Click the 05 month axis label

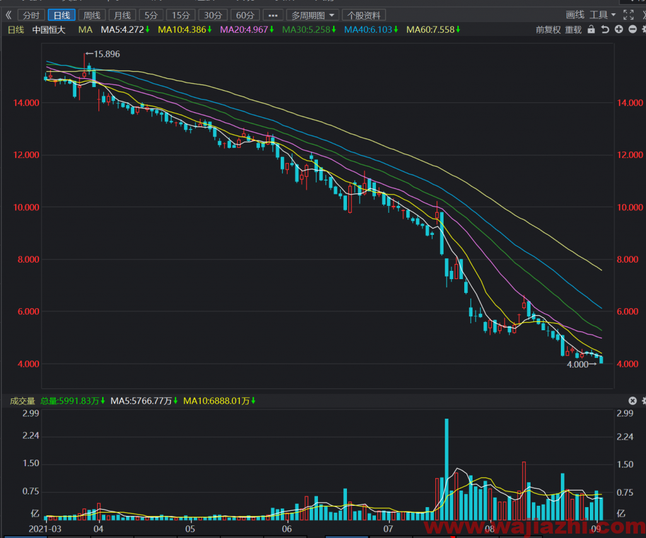190,529
